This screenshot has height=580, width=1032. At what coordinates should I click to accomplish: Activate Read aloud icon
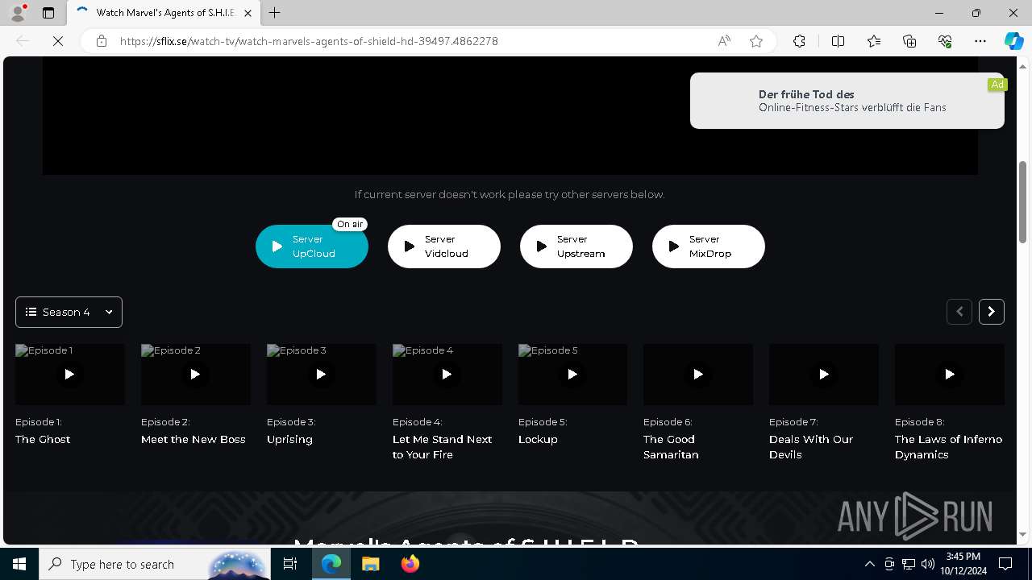pyautogui.click(x=724, y=41)
